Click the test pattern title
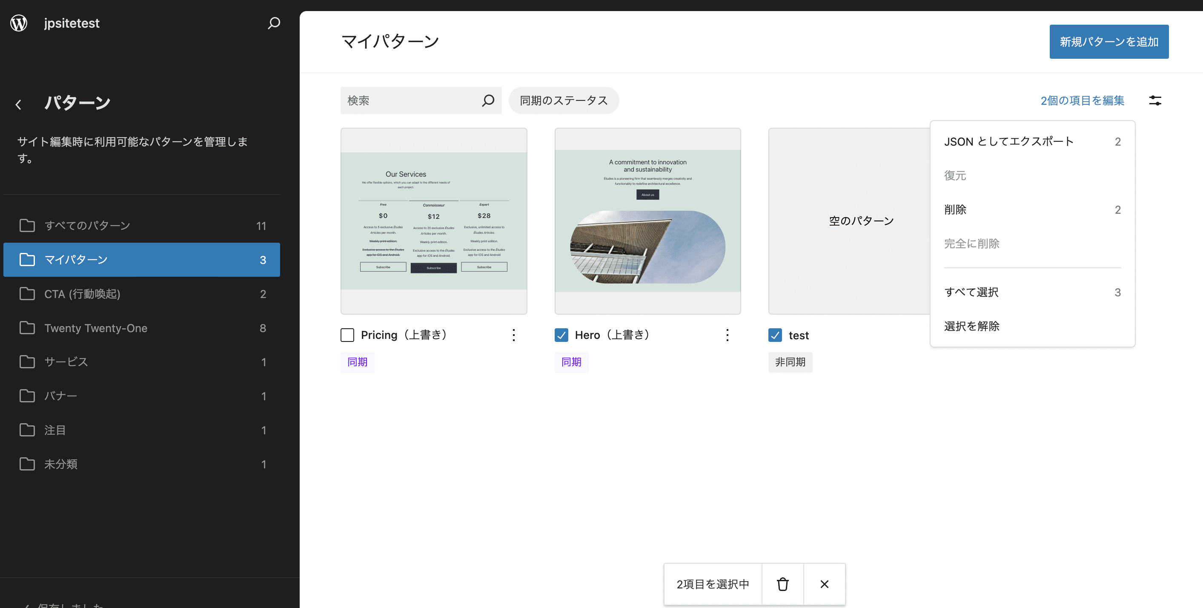Viewport: 1203px width, 608px height. point(799,335)
